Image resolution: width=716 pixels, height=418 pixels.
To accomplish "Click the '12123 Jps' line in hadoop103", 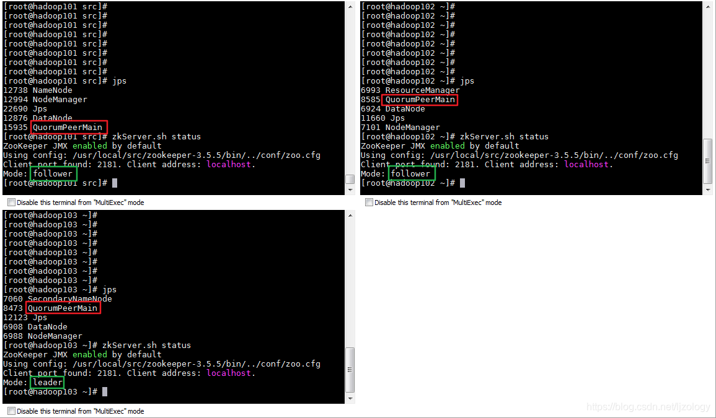I will point(25,317).
